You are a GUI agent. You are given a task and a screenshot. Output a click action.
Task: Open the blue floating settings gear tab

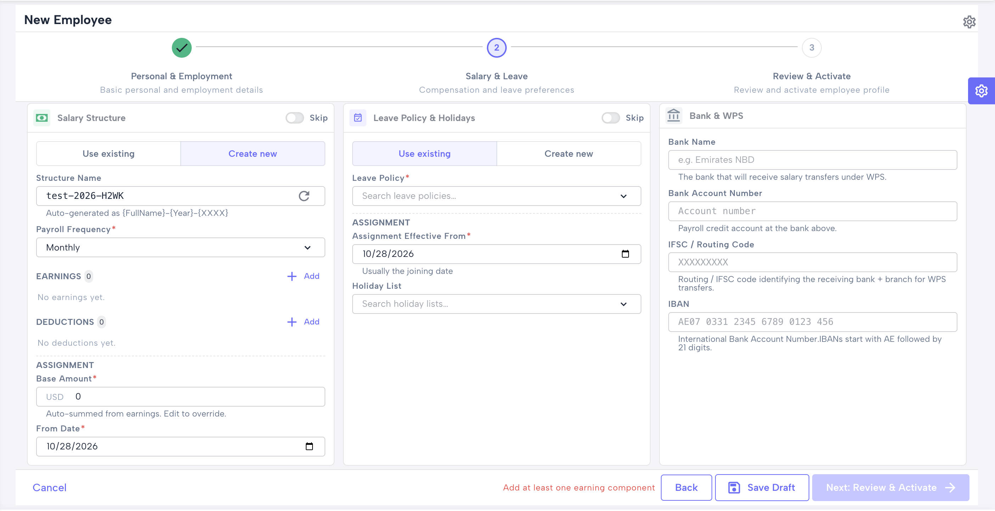[x=981, y=91]
